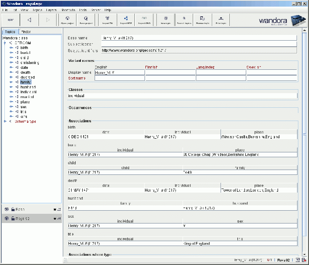
Task: Collapse the GEDCOM tree node
Action: (5, 43)
